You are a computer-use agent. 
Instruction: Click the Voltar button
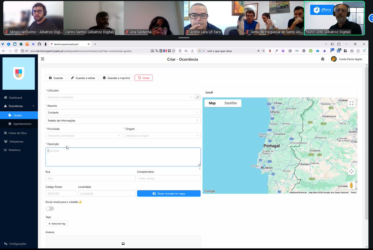[144, 78]
